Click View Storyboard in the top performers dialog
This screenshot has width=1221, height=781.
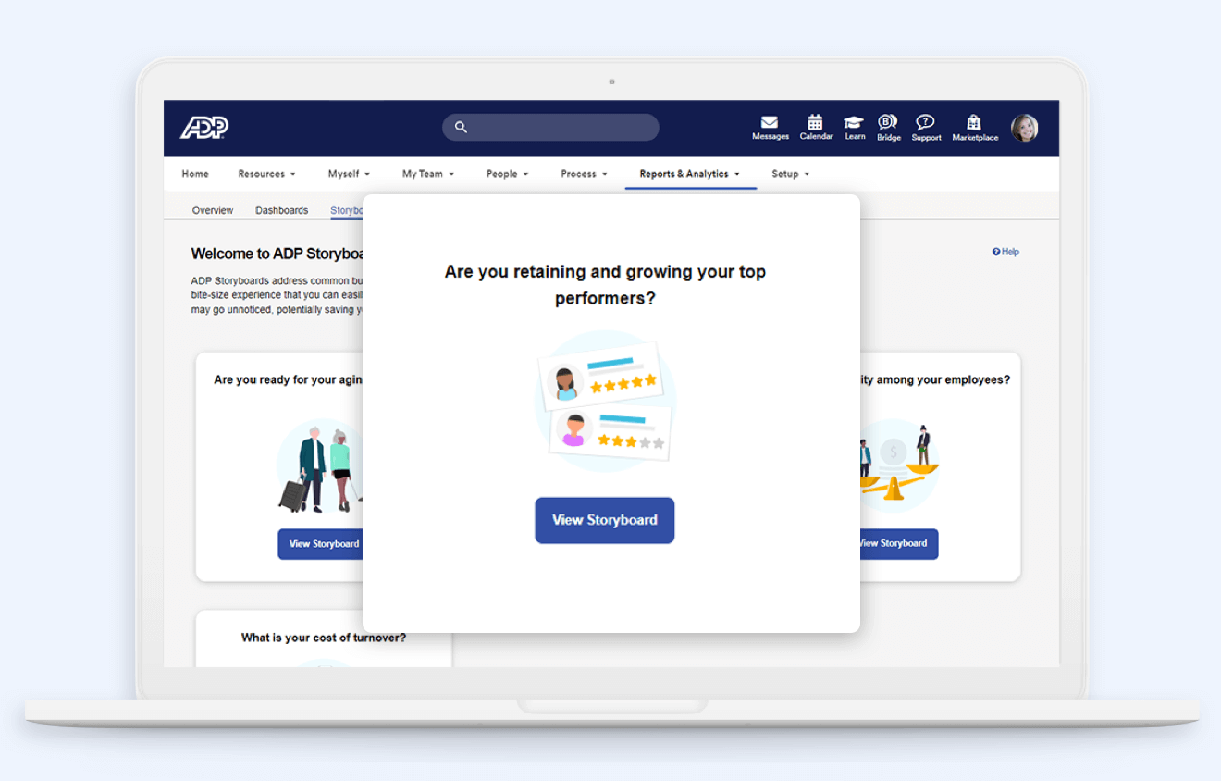coord(604,520)
